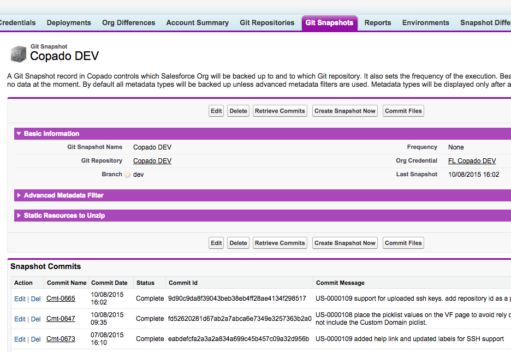511x352 pixels.
Task: Delete the Cmt-0665 commit row
Action: tap(36, 299)
